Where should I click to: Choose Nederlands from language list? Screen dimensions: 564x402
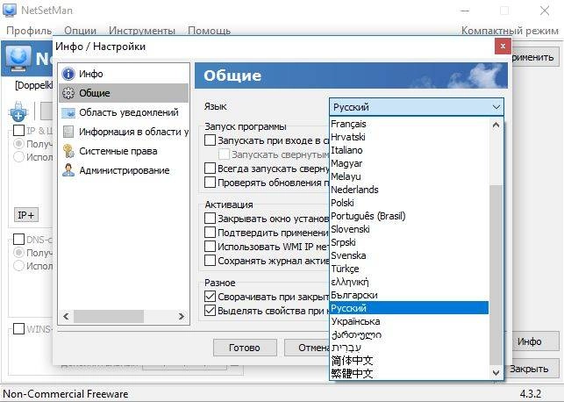coord(409,190)
